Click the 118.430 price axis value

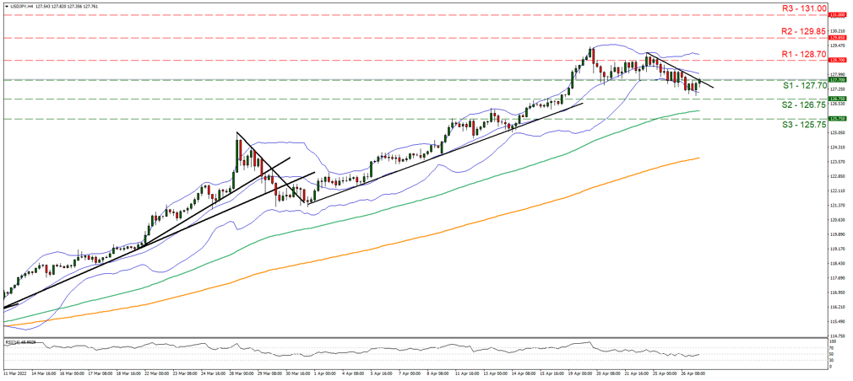click(837, 264)
